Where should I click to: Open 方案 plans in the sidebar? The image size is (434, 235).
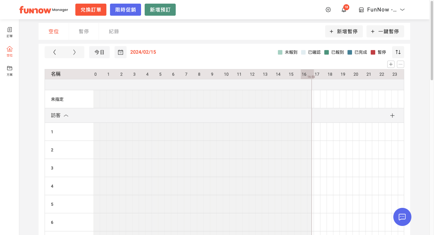coord(10,71)
